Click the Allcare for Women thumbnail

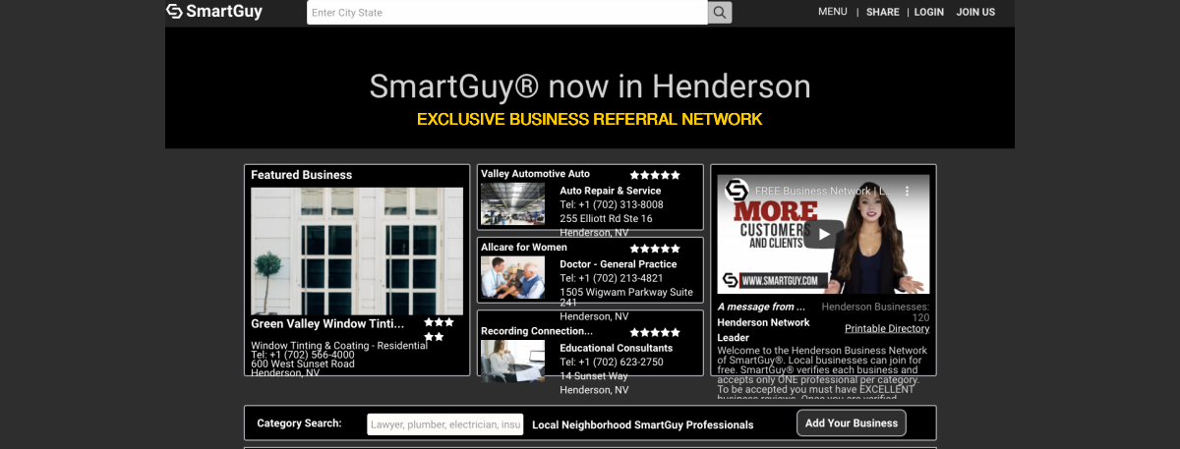pos(512,277)
